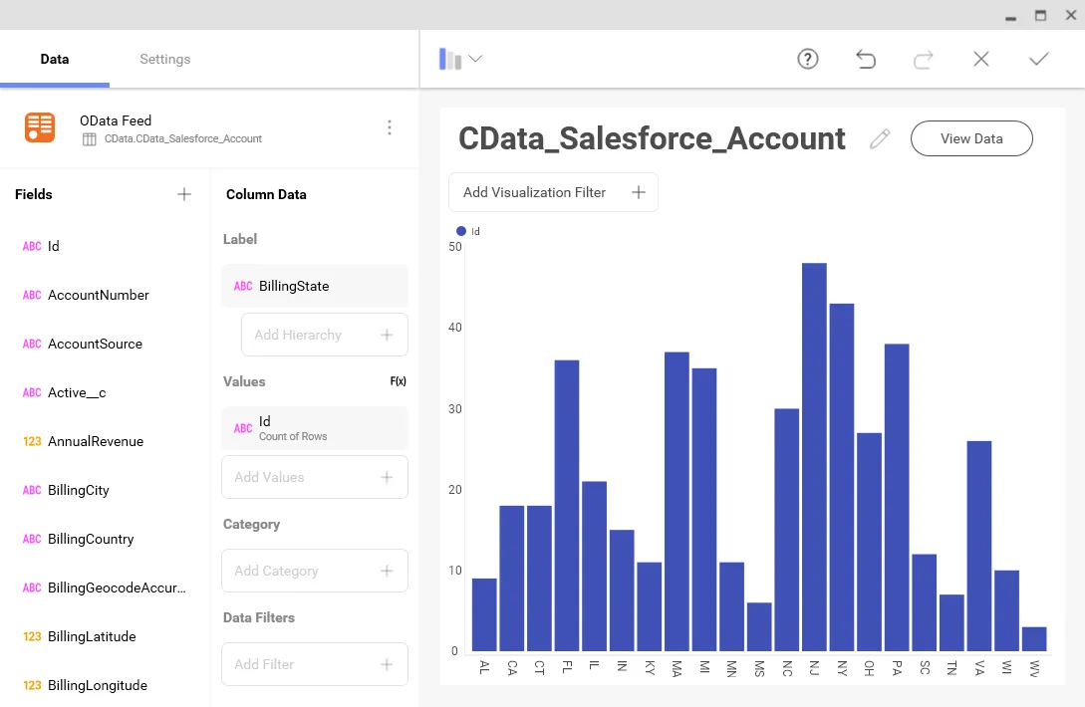Click the undo arrow icon

[x=866, y=59]
